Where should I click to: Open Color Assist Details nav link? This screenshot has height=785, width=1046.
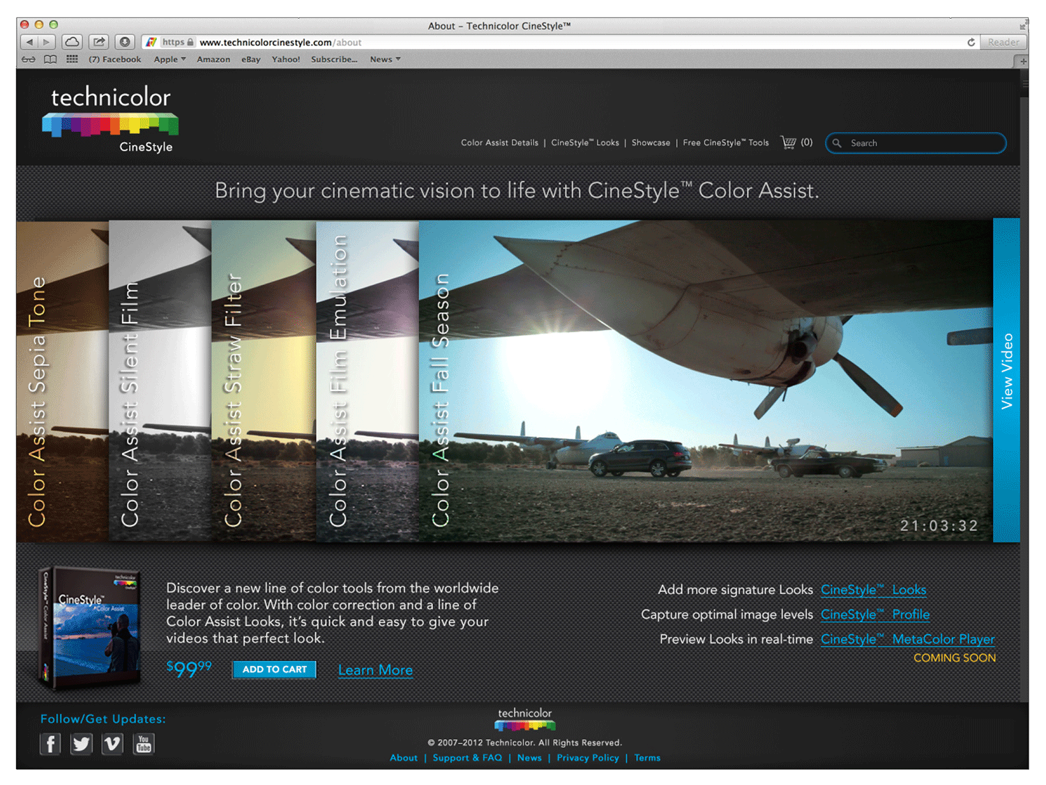499,143
